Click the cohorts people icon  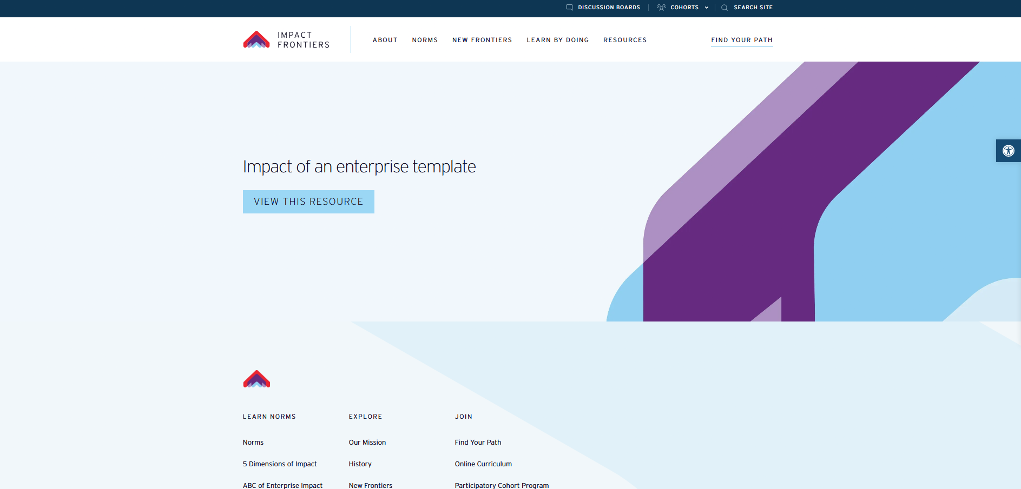tap(661, 8)
